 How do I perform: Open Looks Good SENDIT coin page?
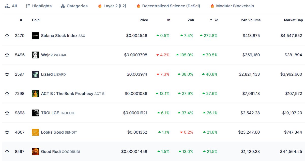[59, 132]
